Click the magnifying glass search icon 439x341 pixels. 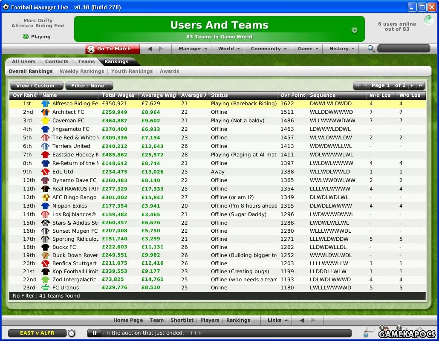coord(371,49)
